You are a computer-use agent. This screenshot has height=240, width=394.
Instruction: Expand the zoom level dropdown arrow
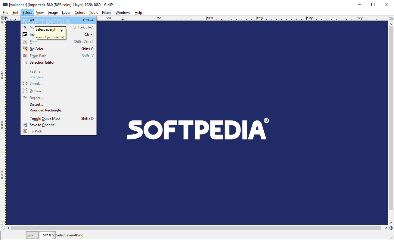(x=54, y=235)
